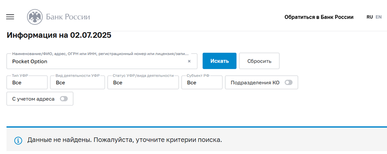Open the Субъект РФ dropdown

[202, 82]
